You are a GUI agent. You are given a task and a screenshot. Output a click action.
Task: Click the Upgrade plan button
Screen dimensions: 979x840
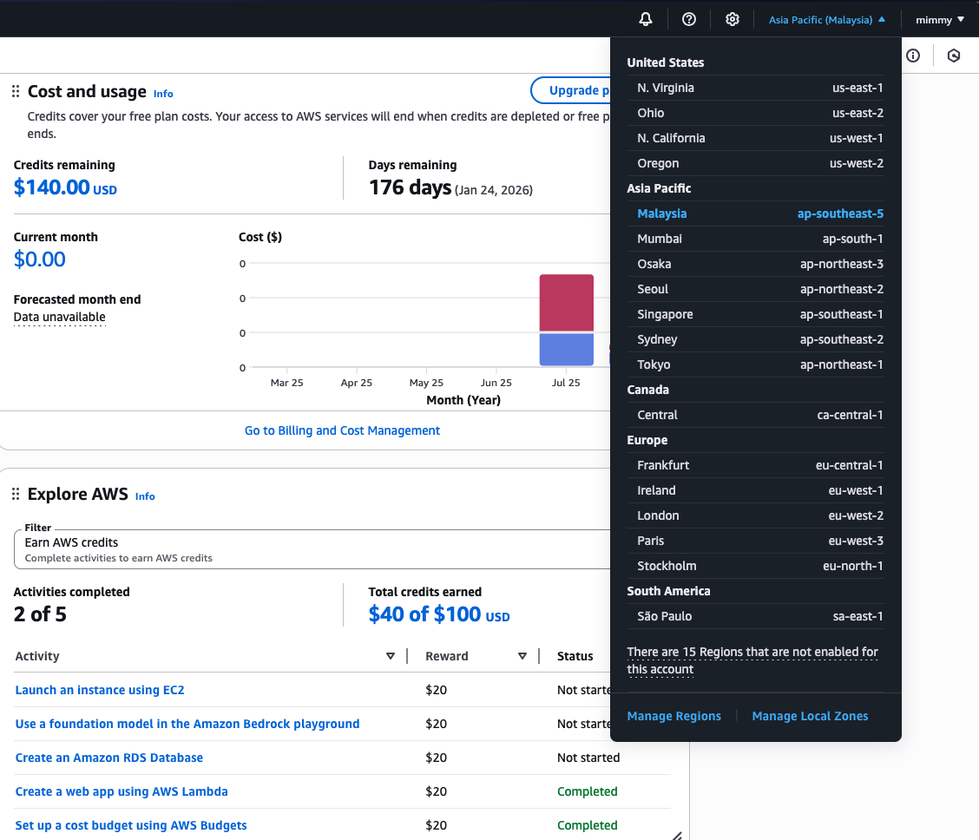click(571, 90)
